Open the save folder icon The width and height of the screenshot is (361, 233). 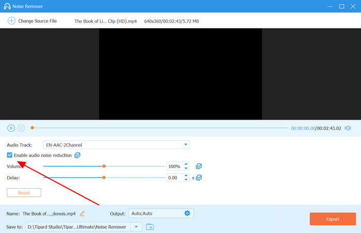pos(150,227)
